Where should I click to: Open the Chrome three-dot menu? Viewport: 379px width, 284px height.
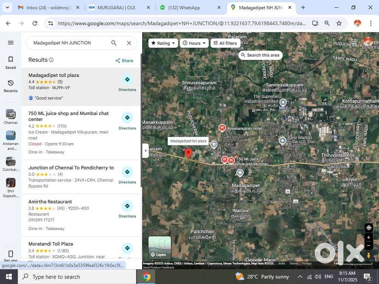371,23
